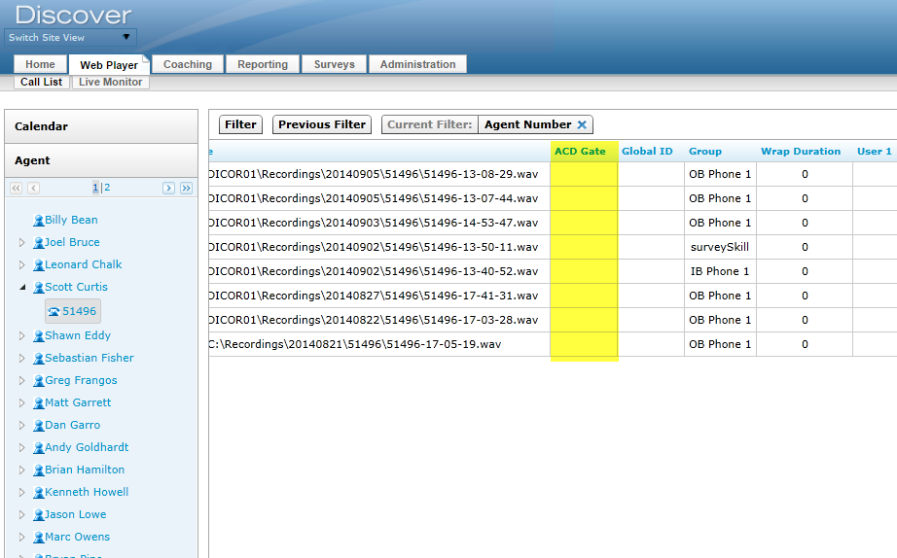Viewport: 897px width, 558px height.
Task: Open the Reporting tab
Action: coord(263,64)
